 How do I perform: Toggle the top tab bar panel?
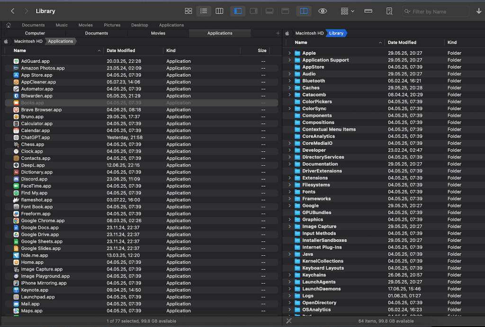pyautogui.click(x=285, y=11)
